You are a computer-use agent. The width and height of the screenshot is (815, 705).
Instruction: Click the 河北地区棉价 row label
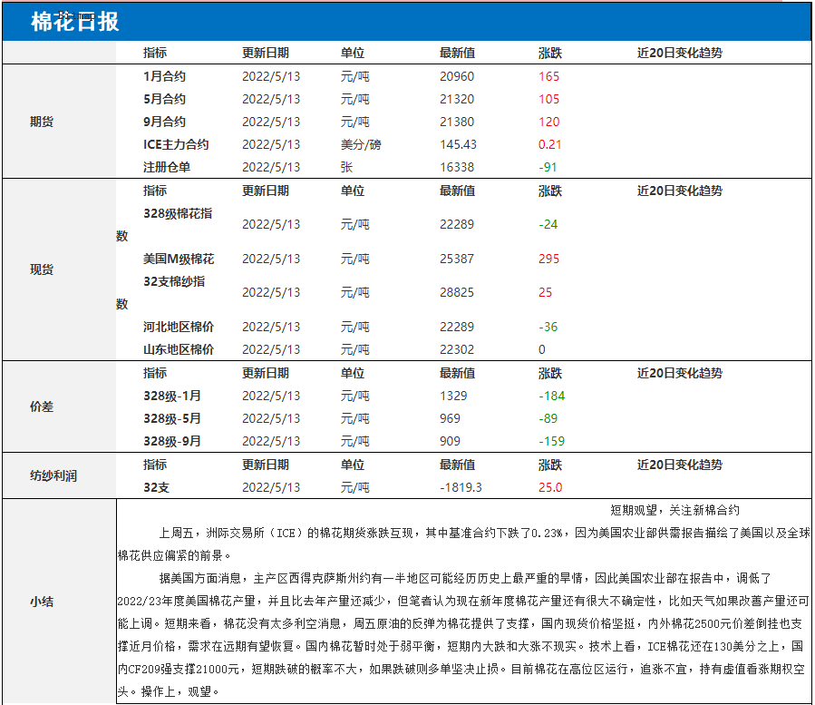point(179,327)
